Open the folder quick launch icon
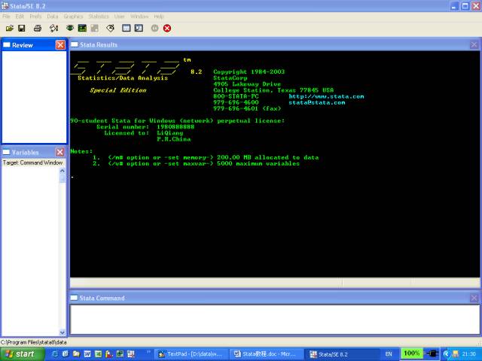Image resolution: width=482 pixels, height=361 pixels. pyautogui.click(x=76, y=354)
